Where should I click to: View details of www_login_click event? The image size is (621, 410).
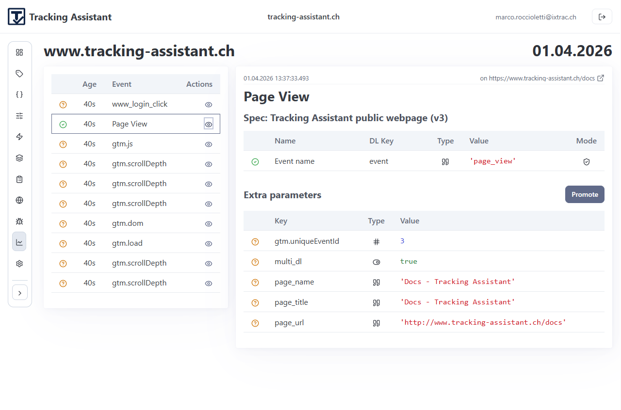(209, 104)
